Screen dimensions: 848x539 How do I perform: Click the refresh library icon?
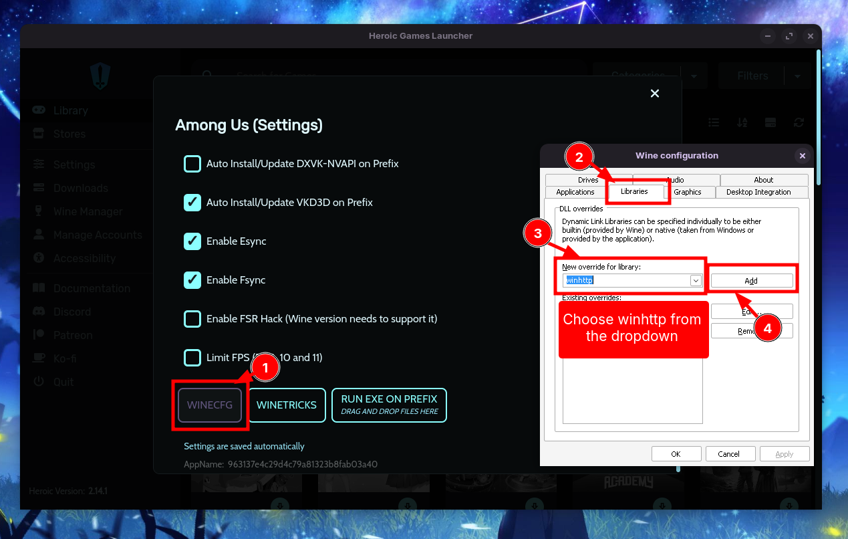(799, 122)
